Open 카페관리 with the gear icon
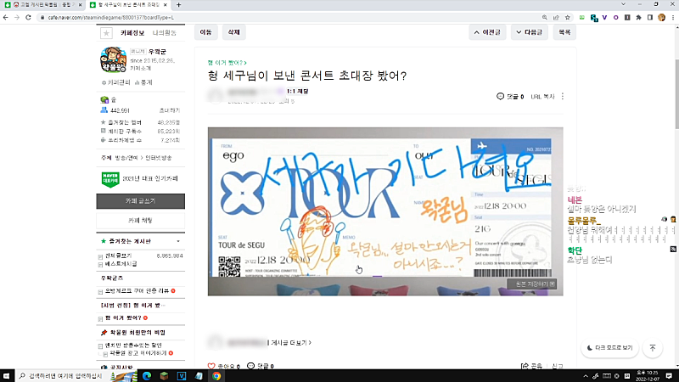 point(116,82)
